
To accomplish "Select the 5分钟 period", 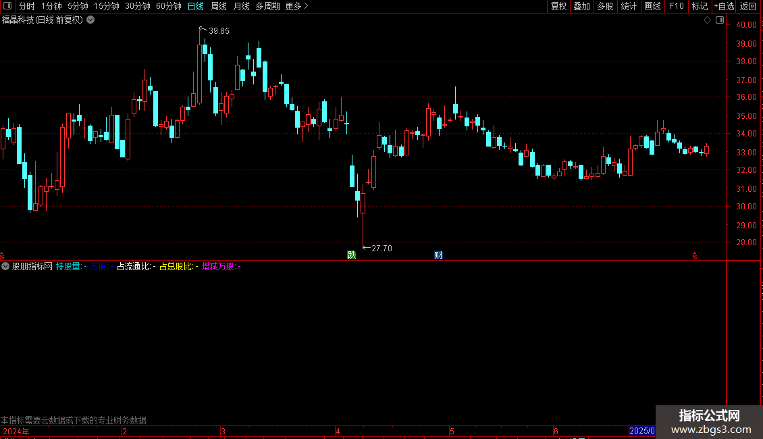I will (78, 6).
